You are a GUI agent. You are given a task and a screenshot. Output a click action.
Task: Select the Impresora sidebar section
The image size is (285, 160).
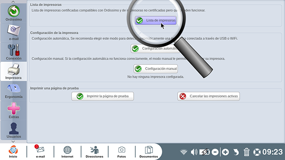click(14, 71)
